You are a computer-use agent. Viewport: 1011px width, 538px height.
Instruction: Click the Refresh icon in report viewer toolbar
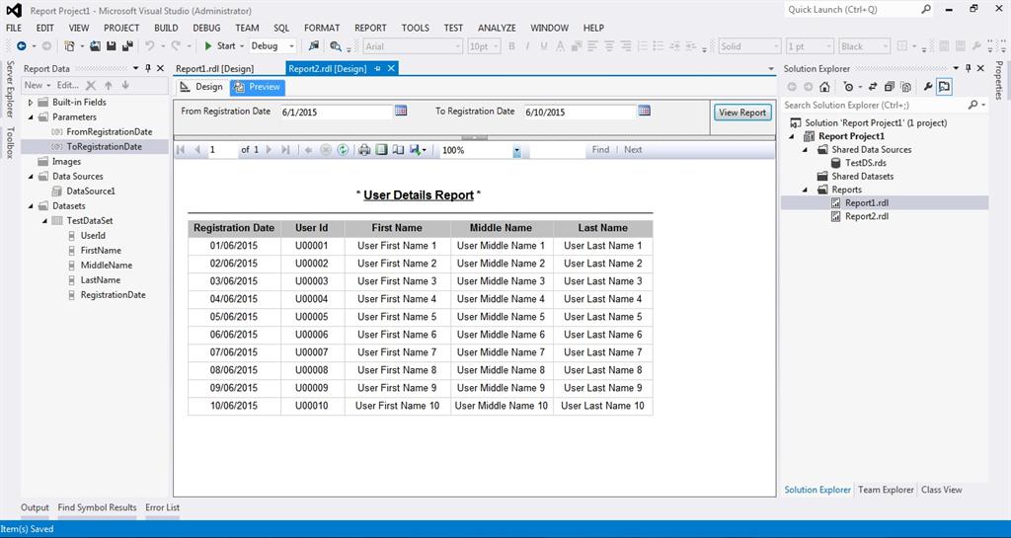tap(343, 150)
